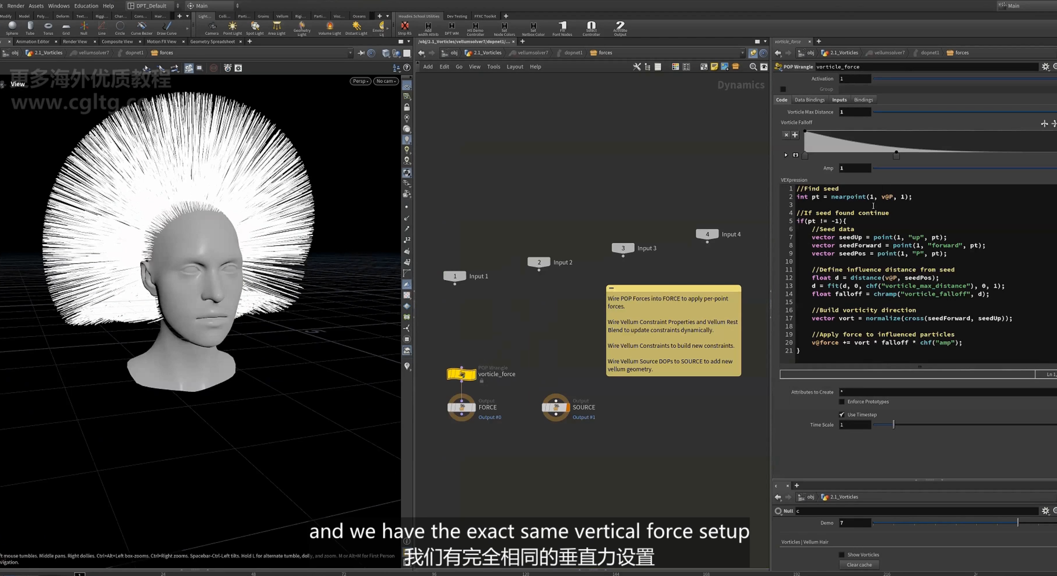Image resolution: width=1057 pixels, height=576 pixels.
Task: Toggle the Use Timestep checkbox
Action: [x=842, y=414]
